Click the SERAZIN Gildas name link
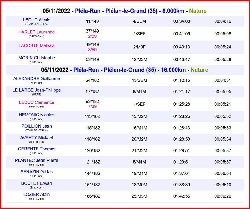 click(37, 172)
